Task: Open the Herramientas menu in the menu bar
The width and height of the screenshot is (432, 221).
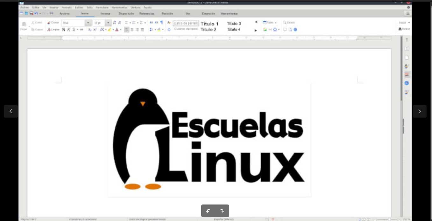Action: [119, 7]
